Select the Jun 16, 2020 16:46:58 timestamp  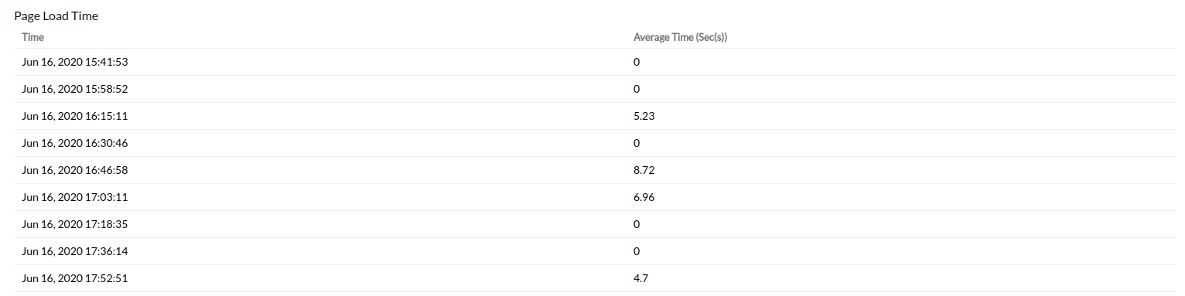[74, 170]
